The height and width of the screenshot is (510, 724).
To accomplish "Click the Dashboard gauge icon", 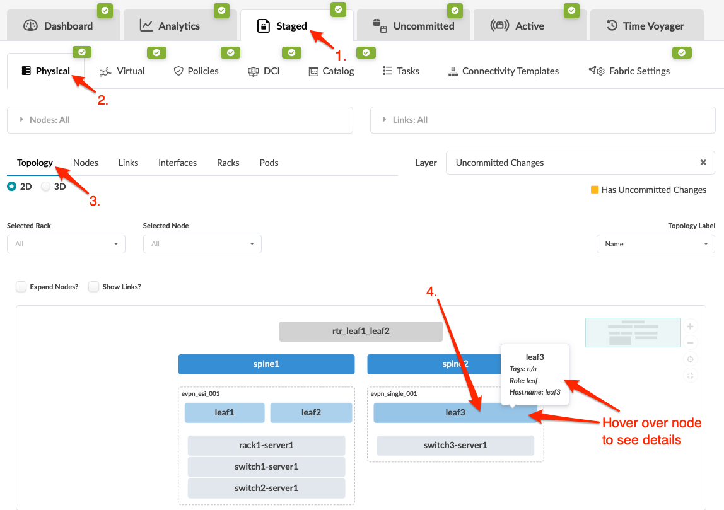I will click(30, 25).
